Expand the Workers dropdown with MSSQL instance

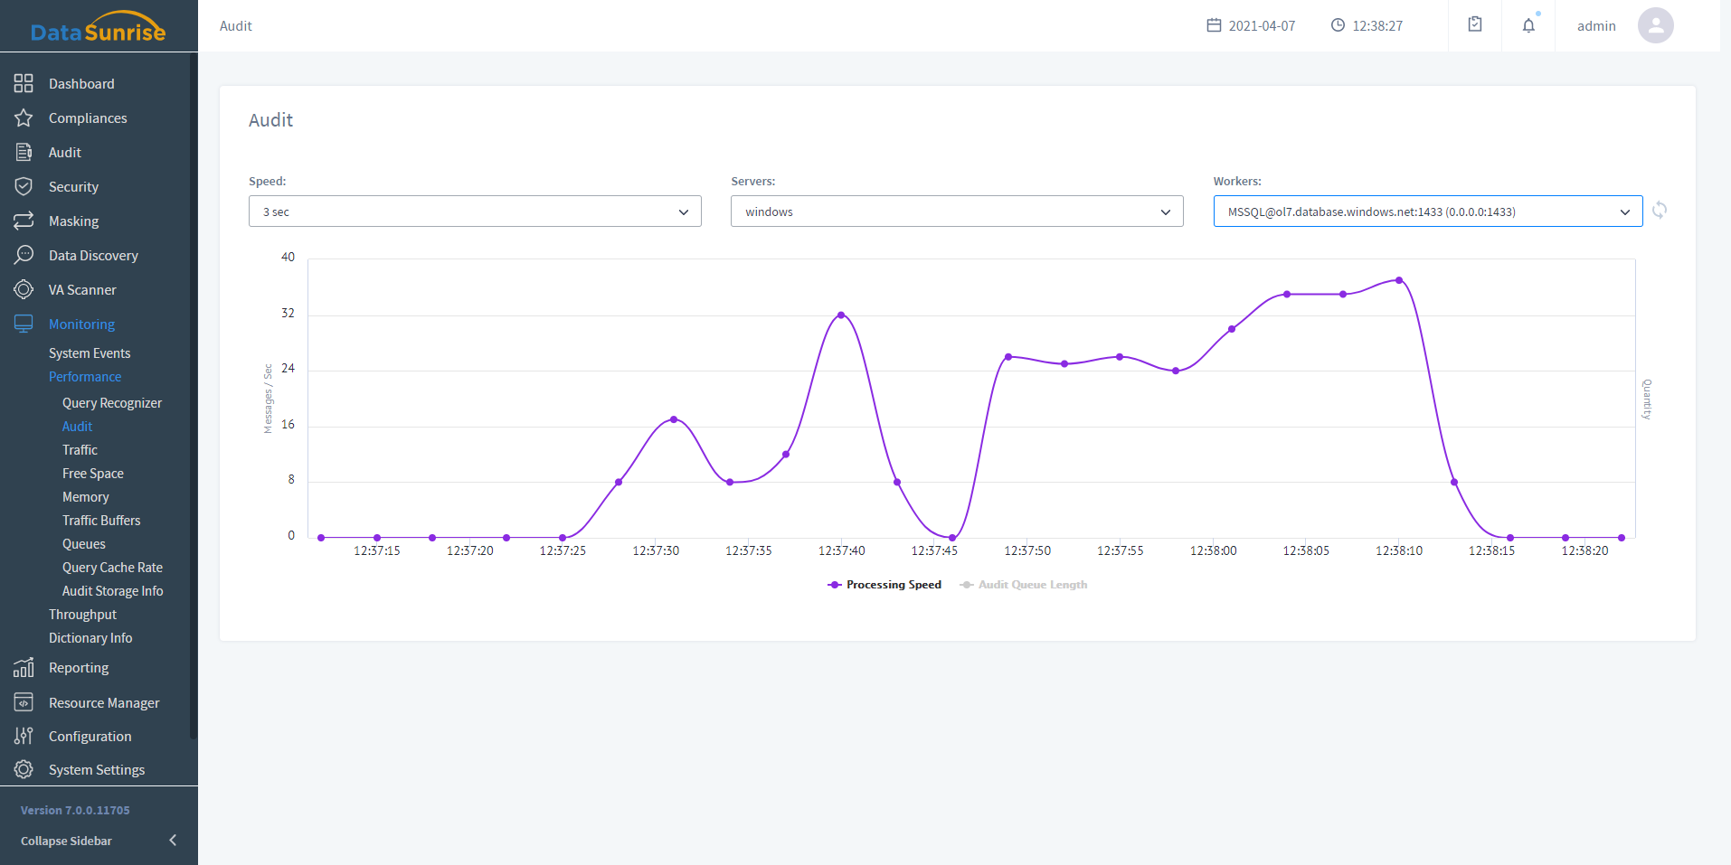1427,212
